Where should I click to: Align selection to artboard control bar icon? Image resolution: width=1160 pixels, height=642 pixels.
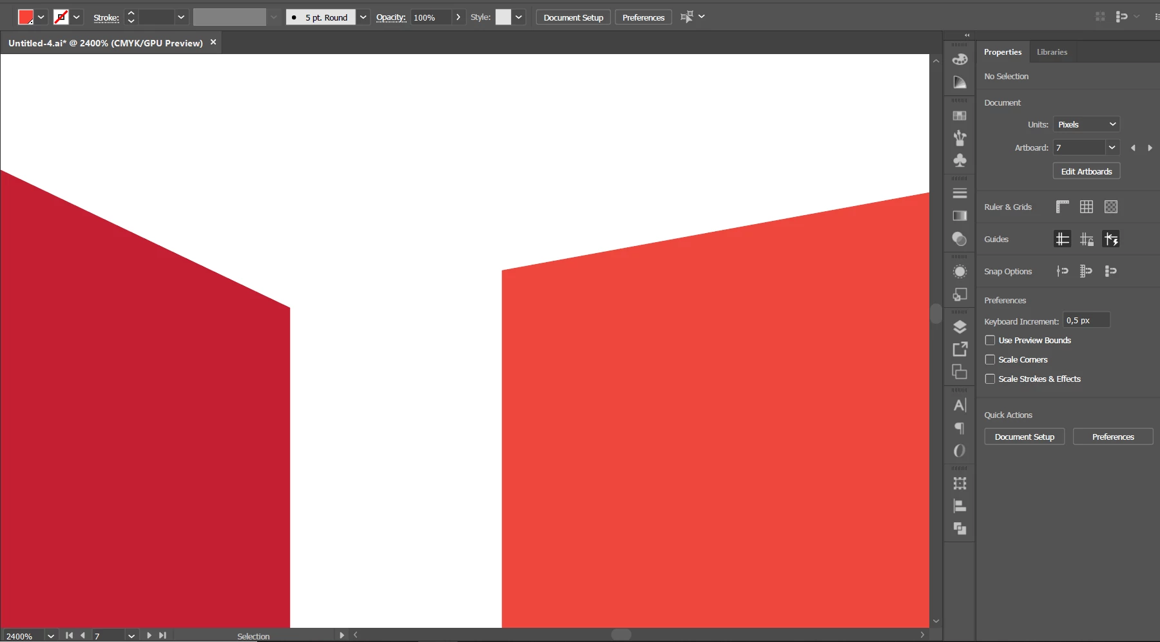click(x=687, y=17)
